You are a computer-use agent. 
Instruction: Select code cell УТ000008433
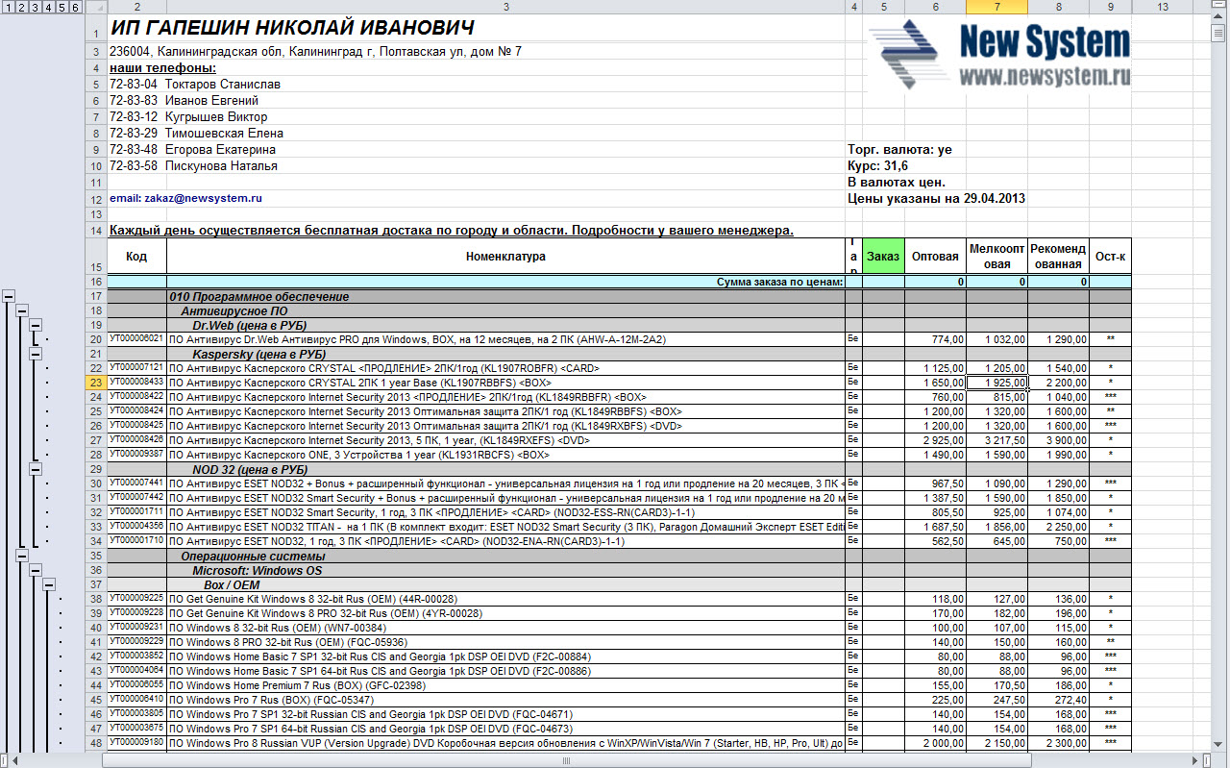point(136,383)
